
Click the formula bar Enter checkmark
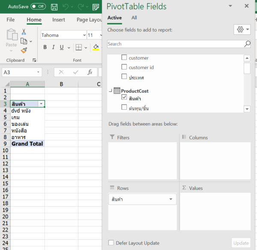click(x=76, y=72)
